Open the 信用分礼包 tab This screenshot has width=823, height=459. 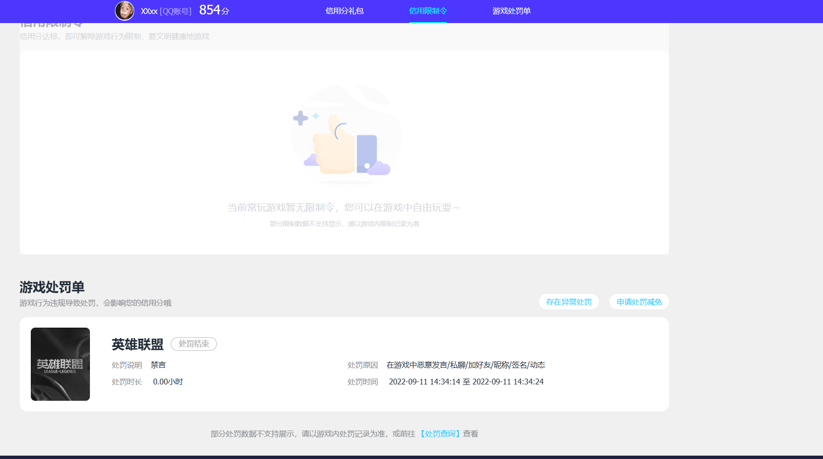pos(344,11)
